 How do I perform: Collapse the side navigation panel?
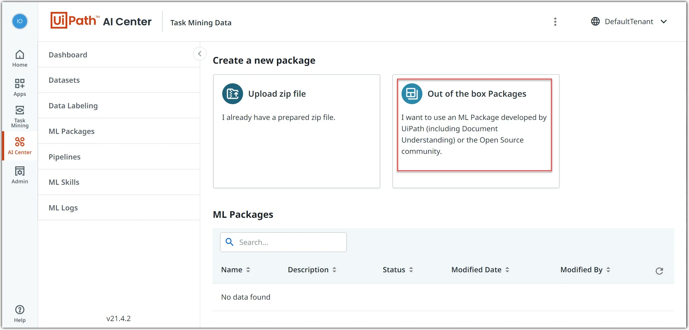[200, 54]
